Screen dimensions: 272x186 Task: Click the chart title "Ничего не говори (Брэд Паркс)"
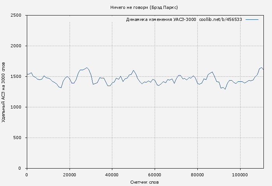[144, 7]
